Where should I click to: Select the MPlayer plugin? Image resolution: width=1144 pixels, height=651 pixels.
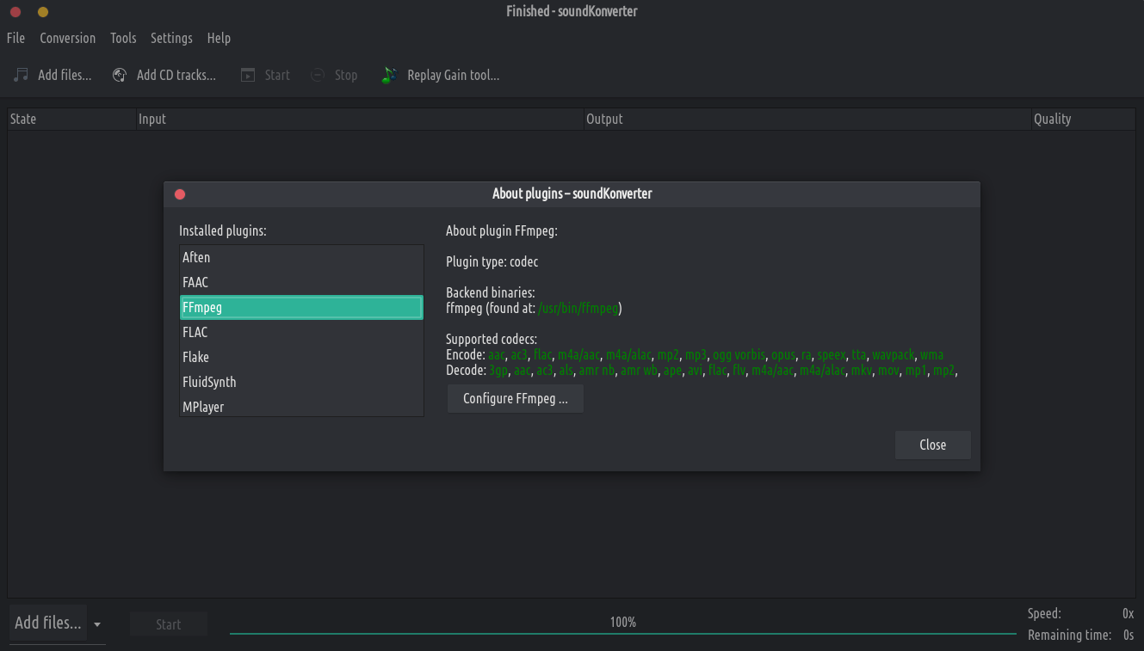coord(301,406)
